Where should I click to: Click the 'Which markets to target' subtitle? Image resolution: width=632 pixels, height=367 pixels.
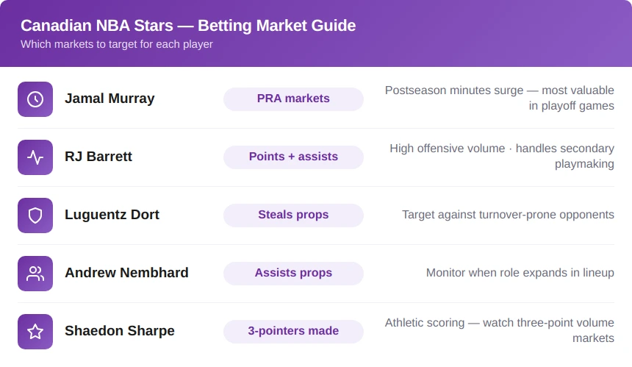point(117,44)
